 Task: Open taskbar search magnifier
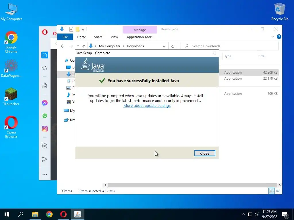[21, 214]
